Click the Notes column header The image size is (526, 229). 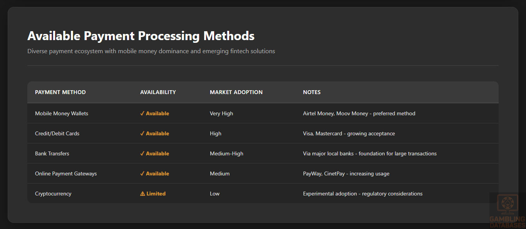pos(312,92)
